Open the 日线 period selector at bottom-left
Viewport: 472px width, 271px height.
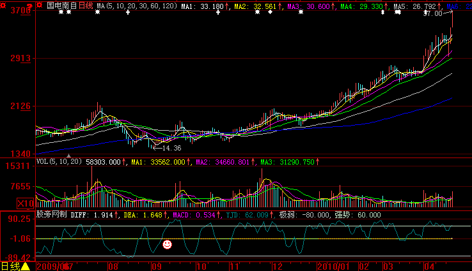(10, 266)
